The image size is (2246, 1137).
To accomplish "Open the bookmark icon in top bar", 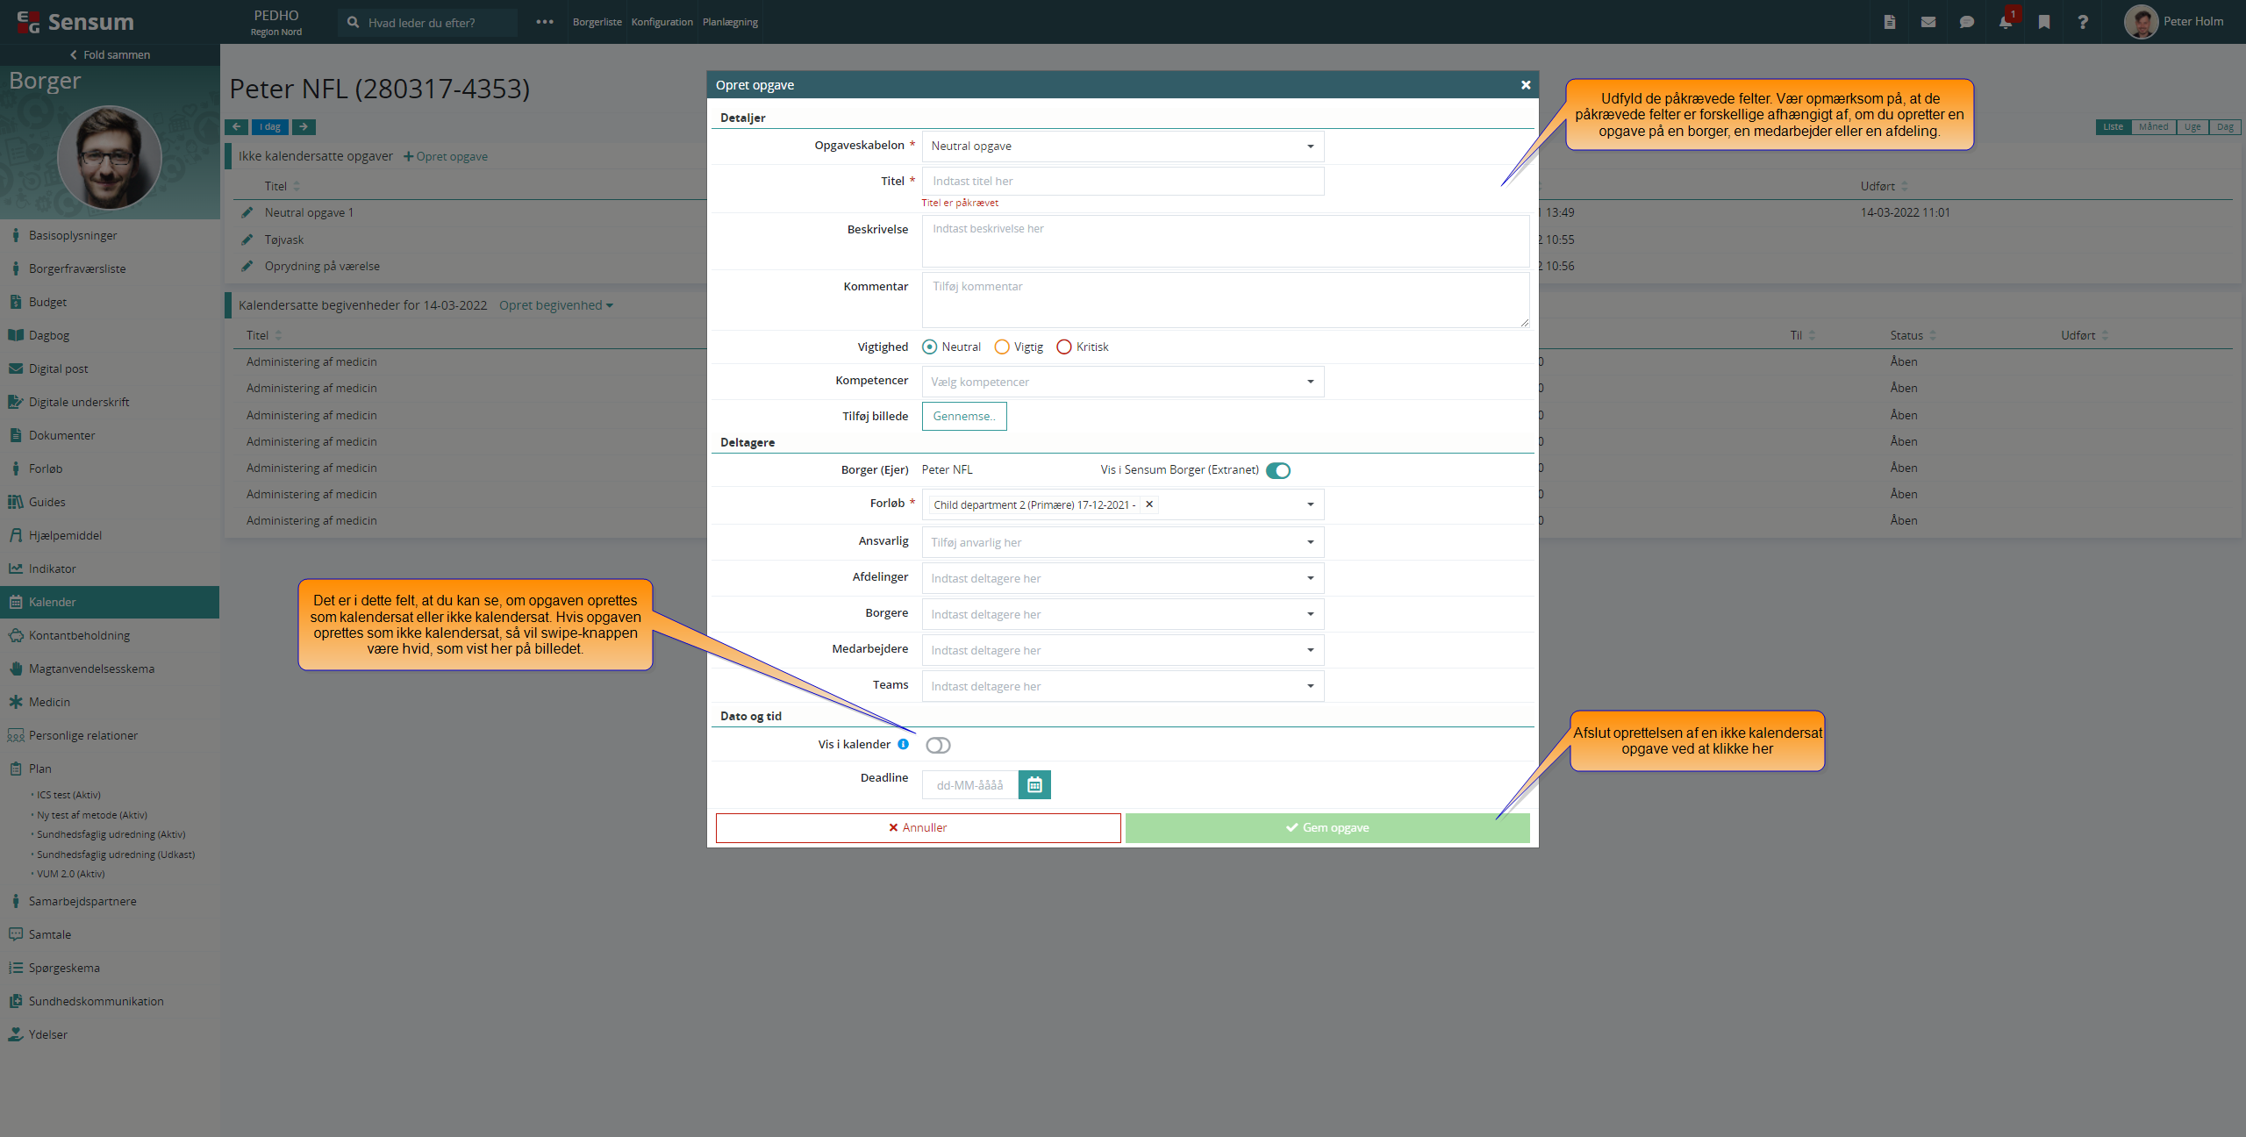I will [x=2043, y=22].
